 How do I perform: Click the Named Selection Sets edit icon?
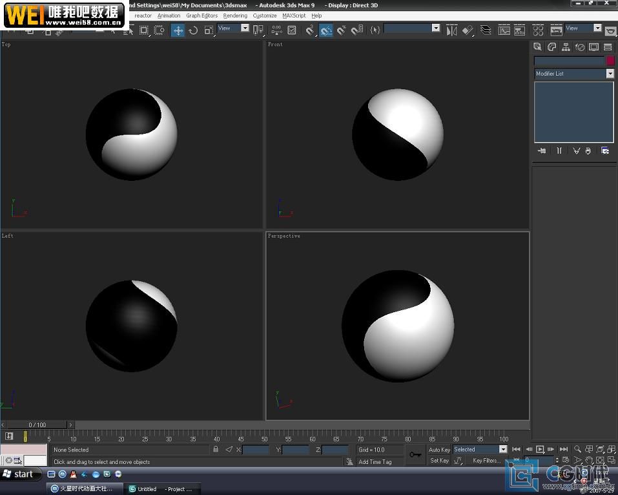(375, 30)
